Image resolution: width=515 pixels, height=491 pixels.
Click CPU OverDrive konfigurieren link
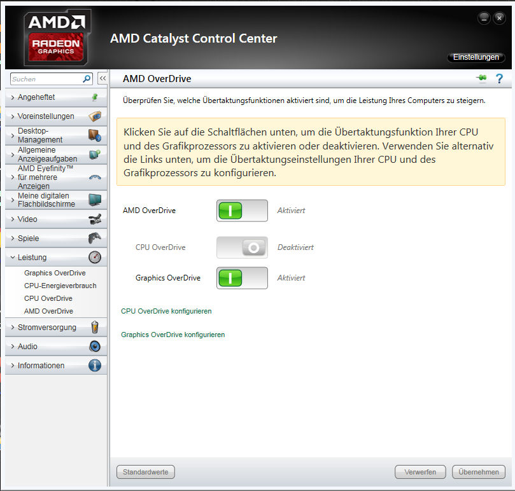tap(166, 311)
